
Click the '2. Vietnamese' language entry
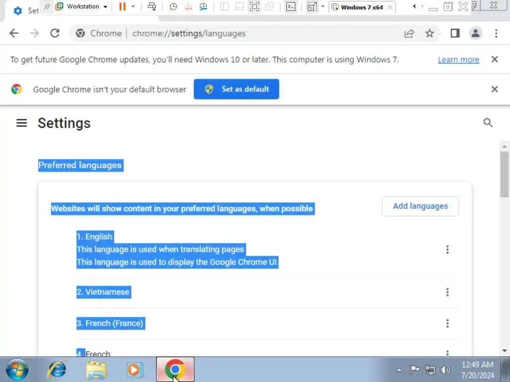click(104, 292)
